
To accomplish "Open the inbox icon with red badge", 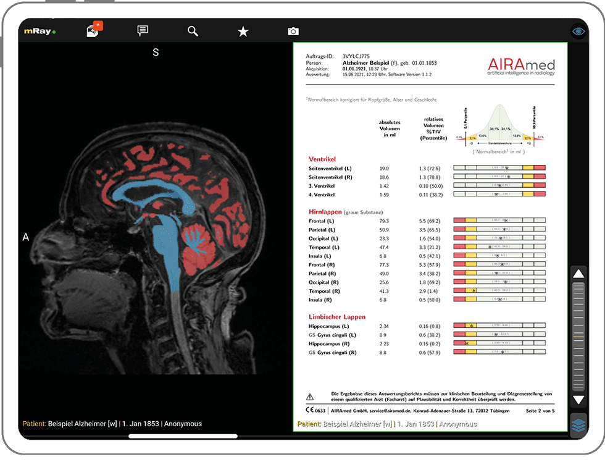I will [x=94, y=30].
